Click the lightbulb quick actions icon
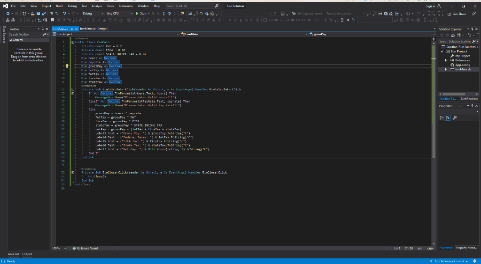This screenshot has height=264, width=481. pos(67,66)
